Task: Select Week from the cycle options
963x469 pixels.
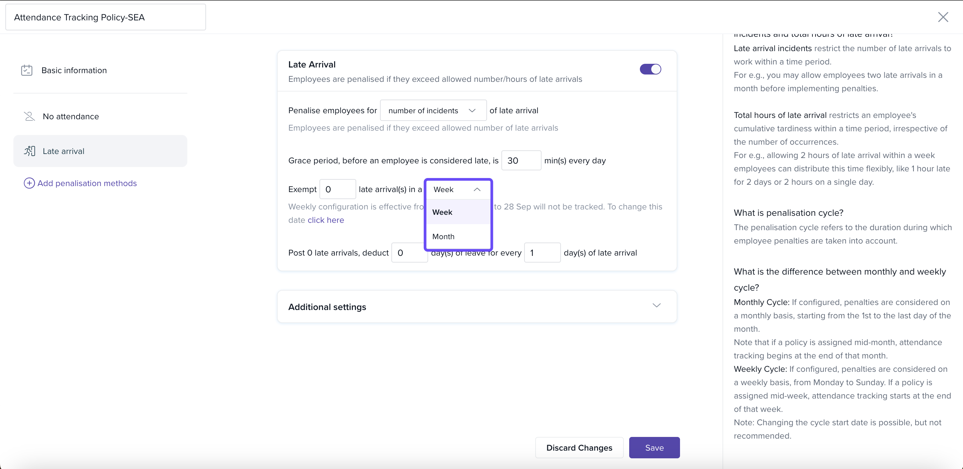Action: coord(442,212)
